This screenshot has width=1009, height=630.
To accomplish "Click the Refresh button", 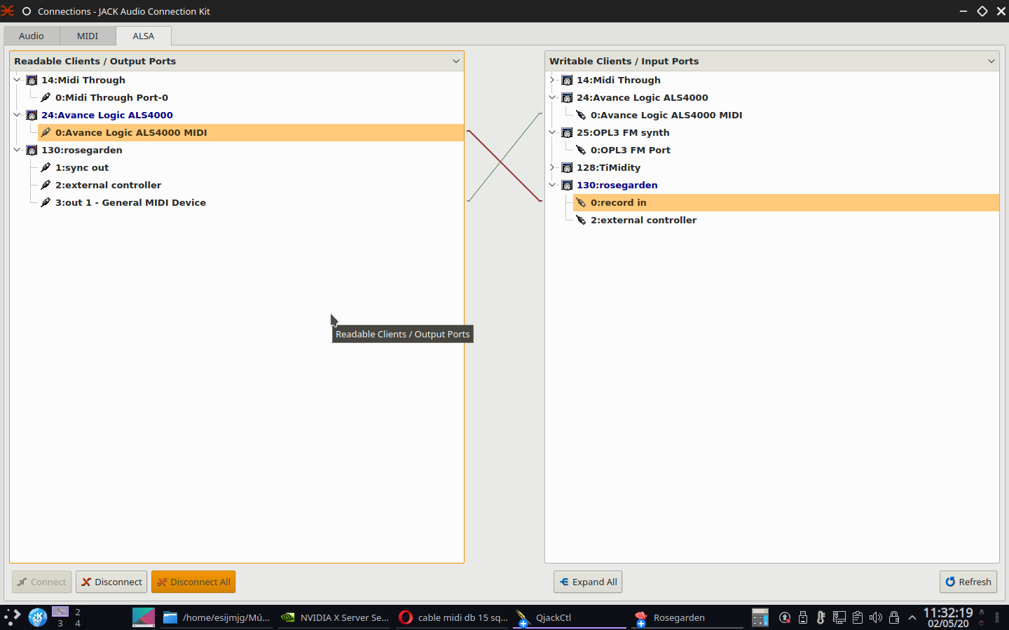I will [x=968, y=582].
